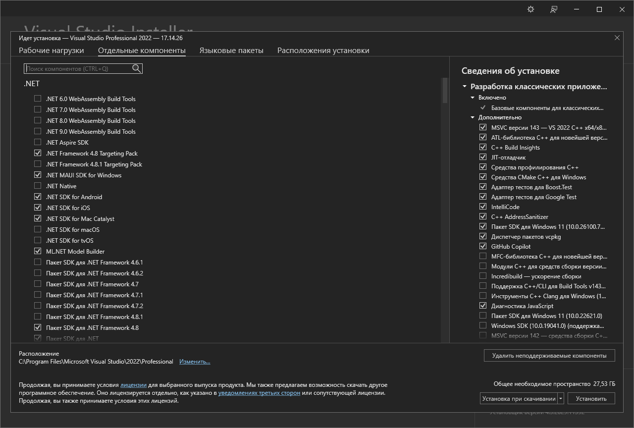The height and width of the screenshot is (428, 634).
Task: Click the feedback icon in title bar
Action: click(x=553, y=9)
